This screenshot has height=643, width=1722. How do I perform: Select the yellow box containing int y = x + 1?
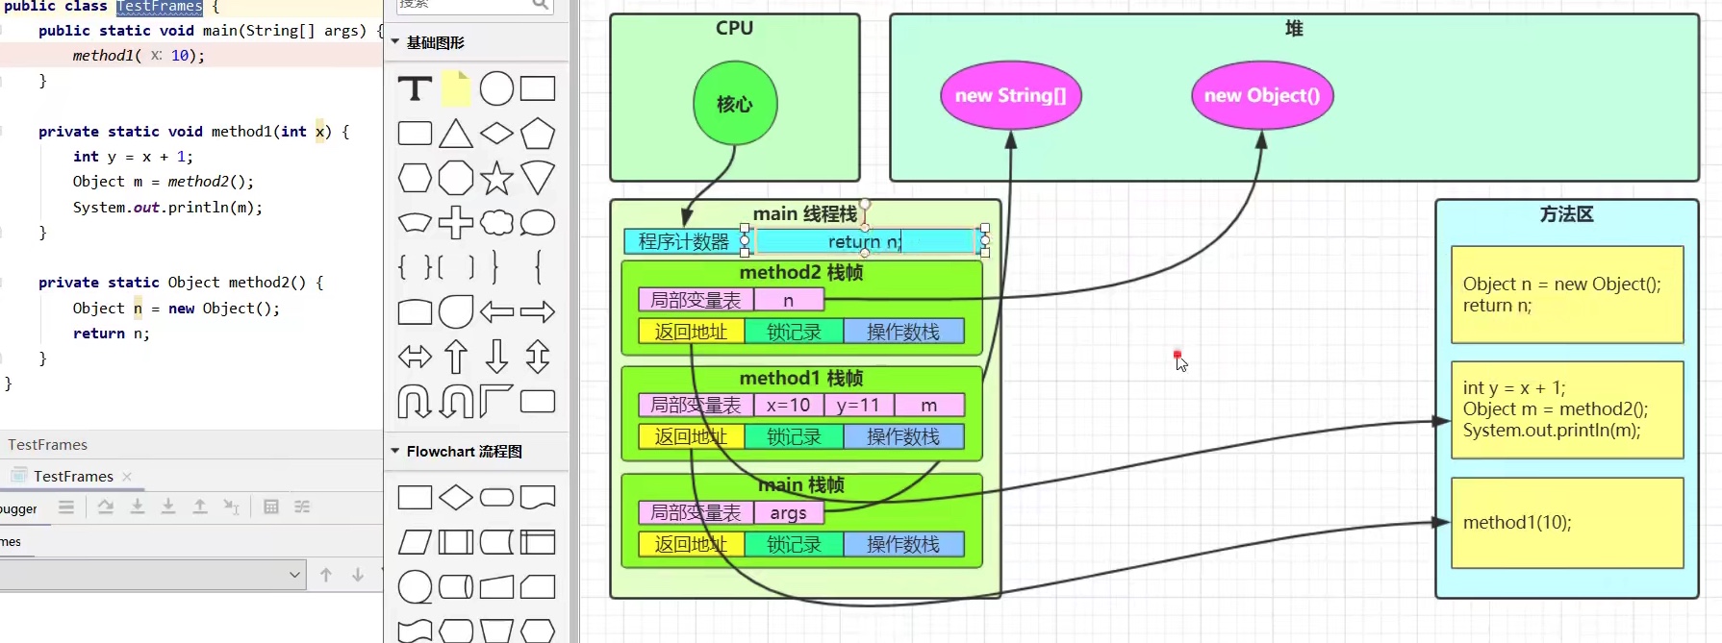pos(1567,409)
